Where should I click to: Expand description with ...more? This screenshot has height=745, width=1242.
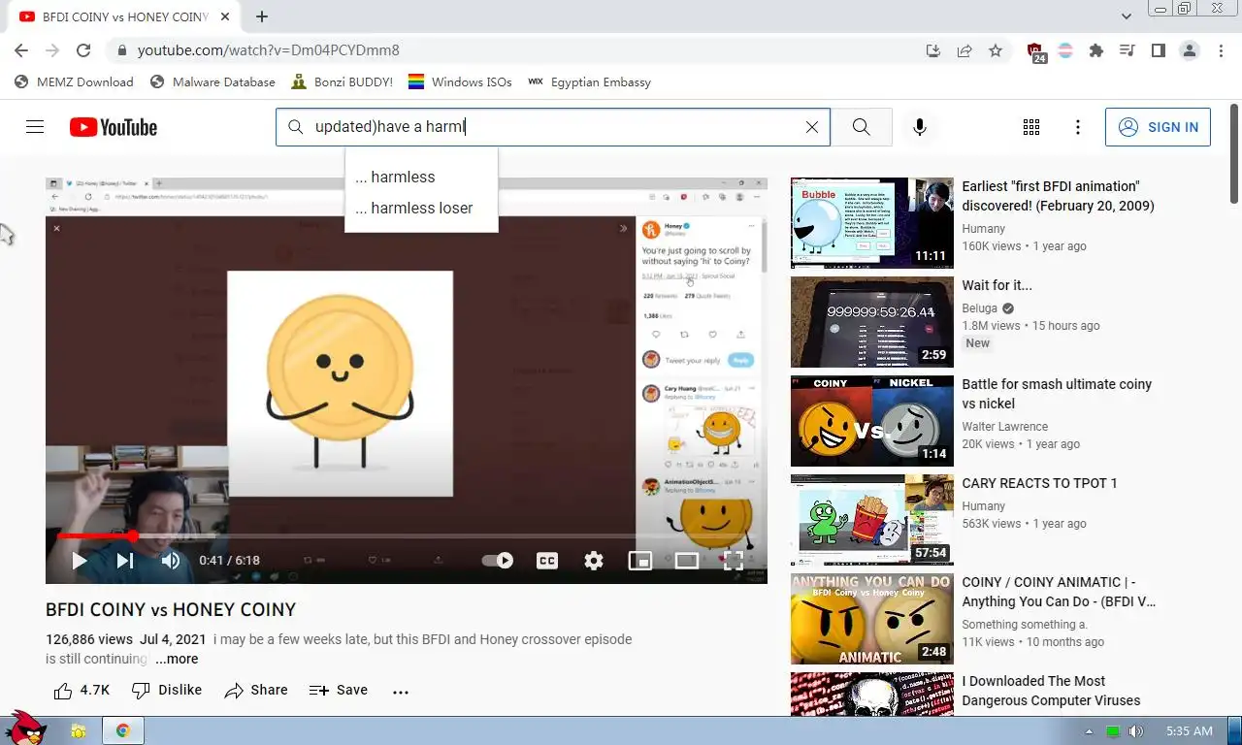[177, 659]
